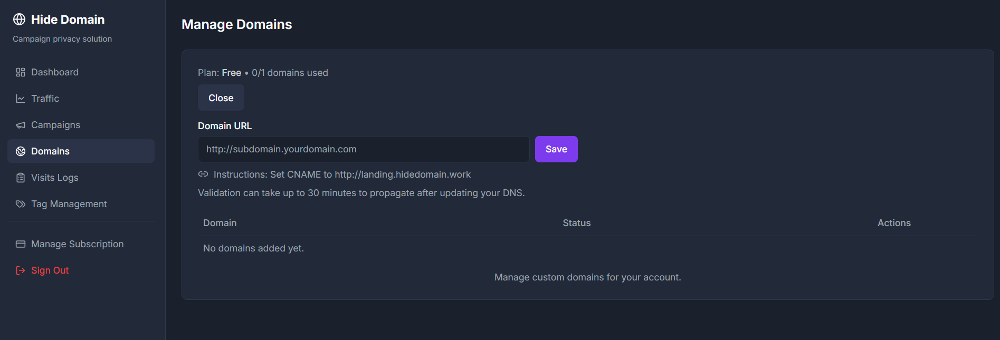Save the domain URL

coord(556,149)
